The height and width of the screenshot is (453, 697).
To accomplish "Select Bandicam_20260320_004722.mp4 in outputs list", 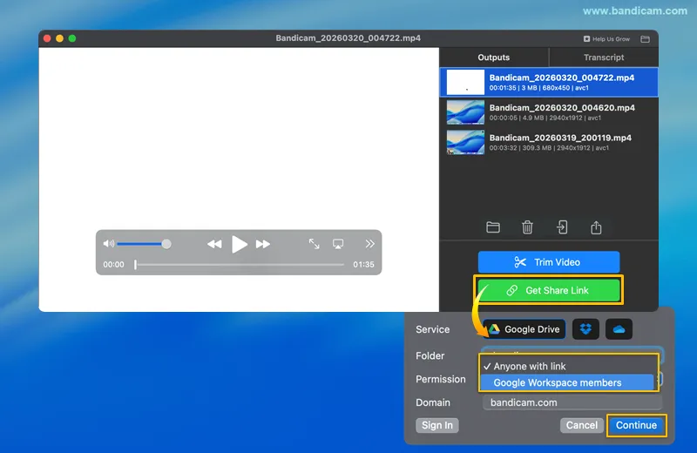I will coord(549,82).
